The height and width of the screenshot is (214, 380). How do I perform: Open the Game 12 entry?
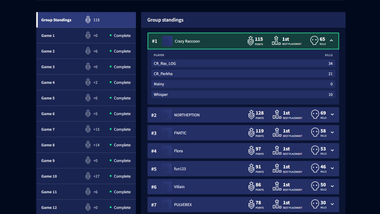pos(86,207)
